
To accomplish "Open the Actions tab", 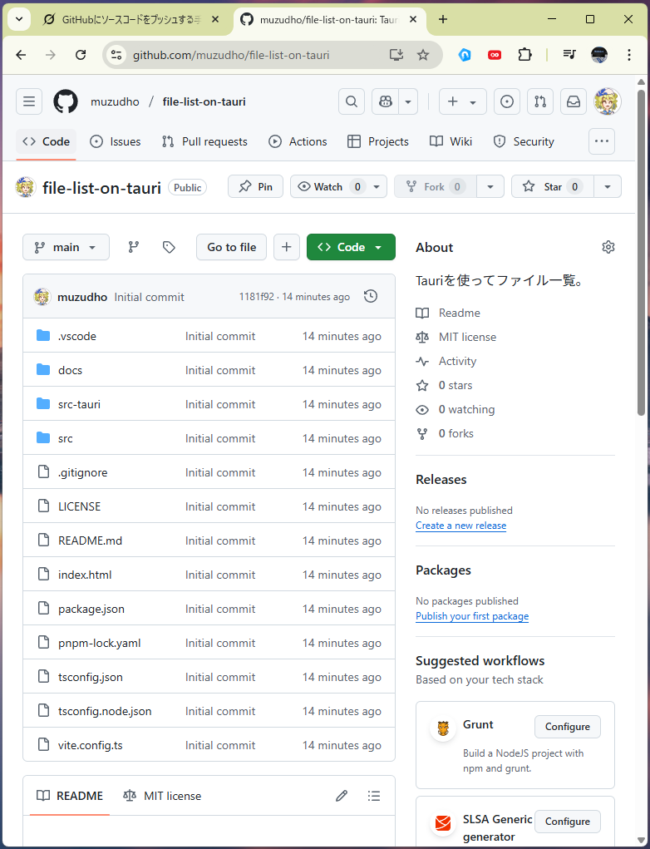I will tap(298, 141).
